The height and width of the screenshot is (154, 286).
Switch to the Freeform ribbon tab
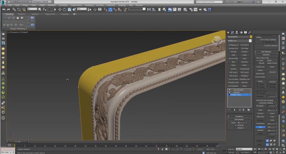click(21, 14)
